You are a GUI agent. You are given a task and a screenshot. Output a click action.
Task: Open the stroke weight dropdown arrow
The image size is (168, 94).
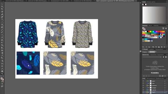156,52
